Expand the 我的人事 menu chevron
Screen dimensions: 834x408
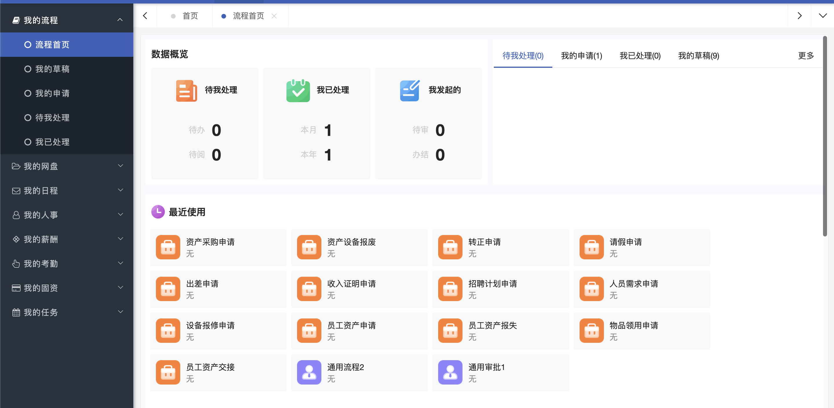(x=121, y=214)
